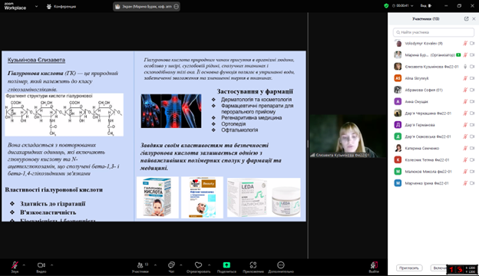Click the orange AS avatar of Alina Skrynnyk

pyautogui.click(x=398, y=78)
